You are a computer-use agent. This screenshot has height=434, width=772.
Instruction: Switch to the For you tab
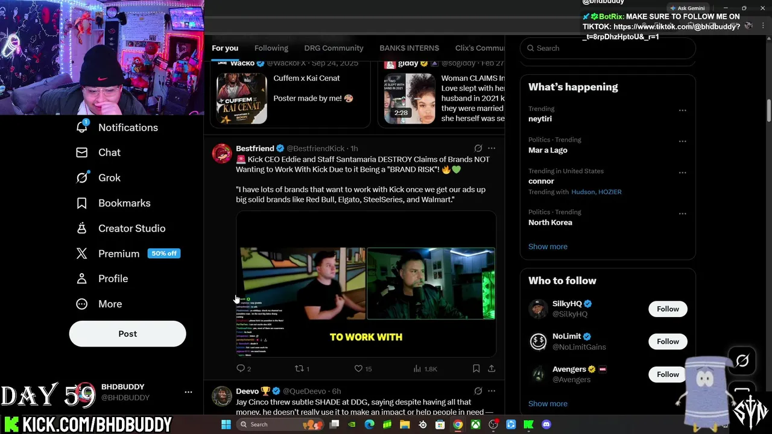pyautogui.click(x=225, y=48)
